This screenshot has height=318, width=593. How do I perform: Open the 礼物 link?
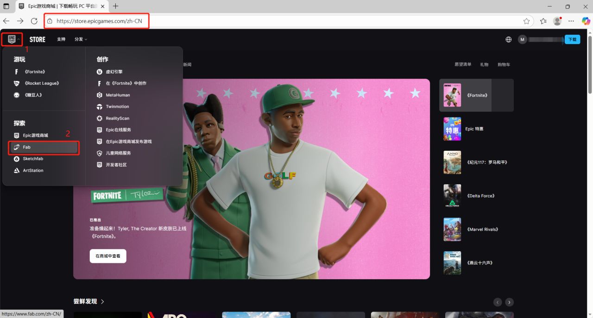point(484,64)
